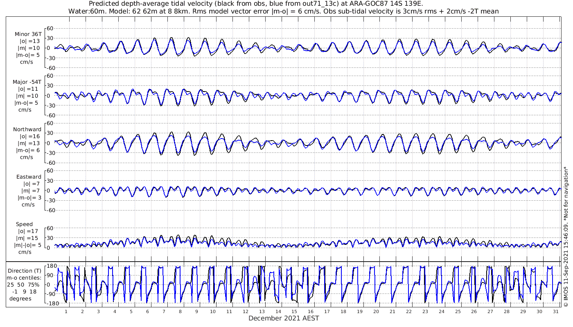Click the '30' y-tick of the Speed panel
Image resolution: width=573 pixels, height=327 pixels.
(x=50, y=238)
